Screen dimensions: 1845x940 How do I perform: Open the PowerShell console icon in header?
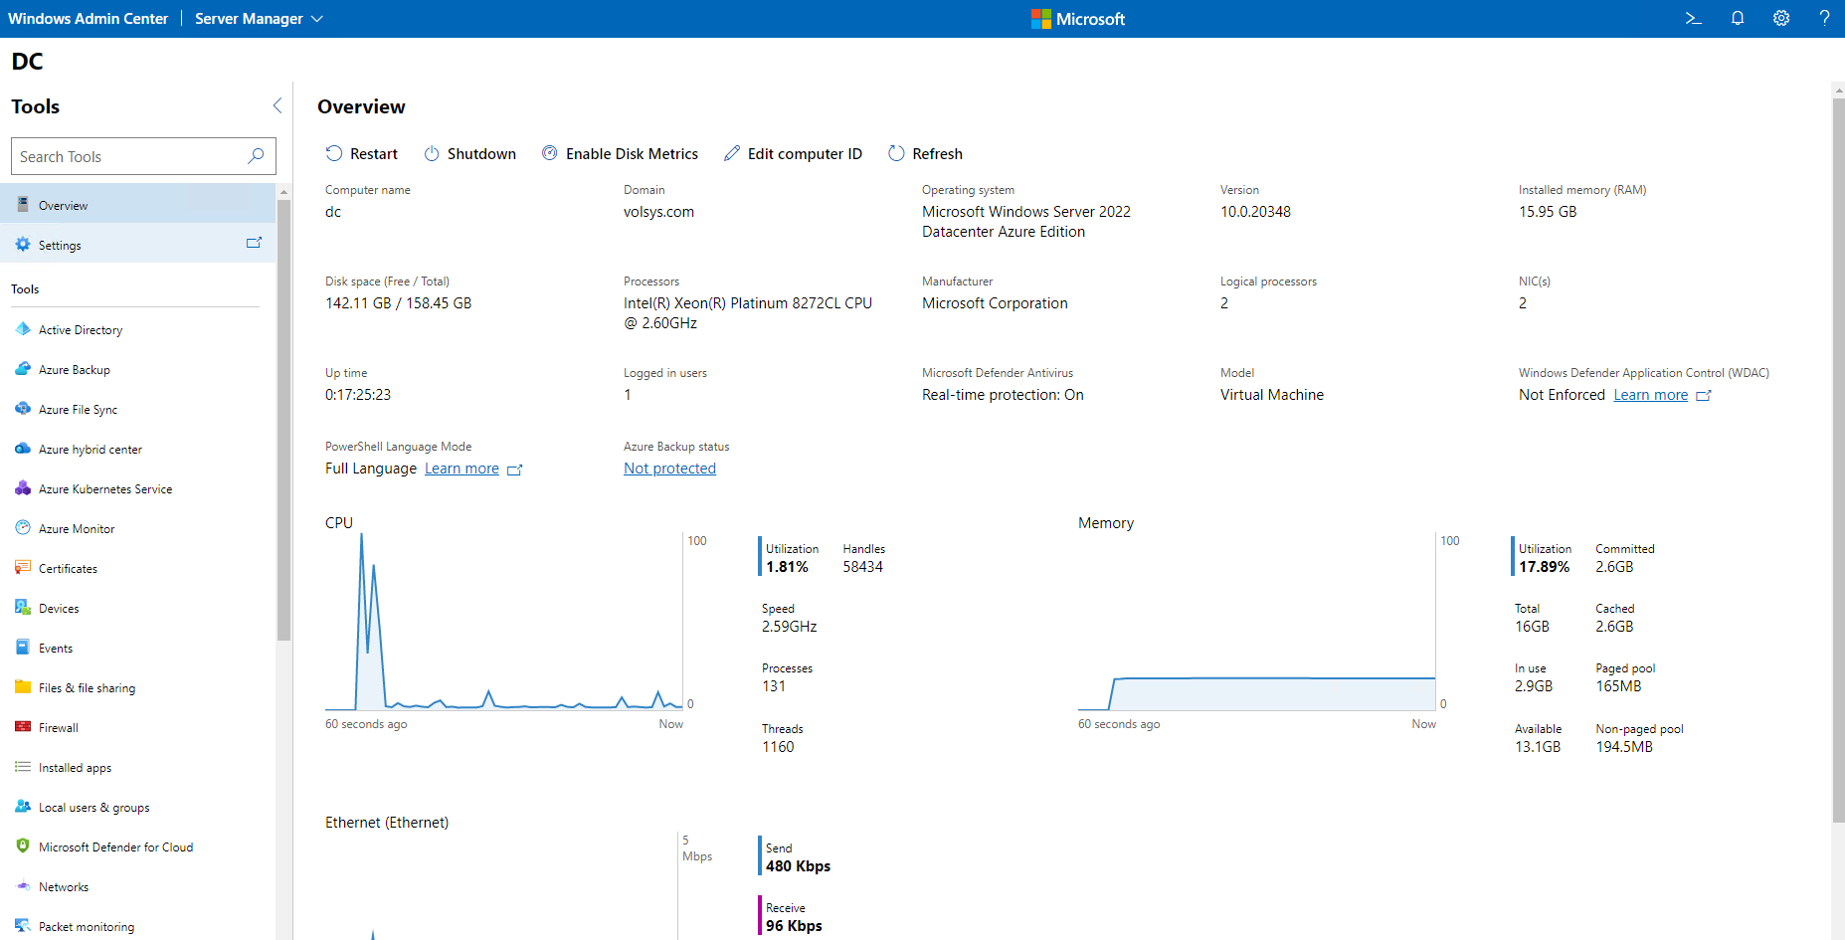(x=1693, y=18)
